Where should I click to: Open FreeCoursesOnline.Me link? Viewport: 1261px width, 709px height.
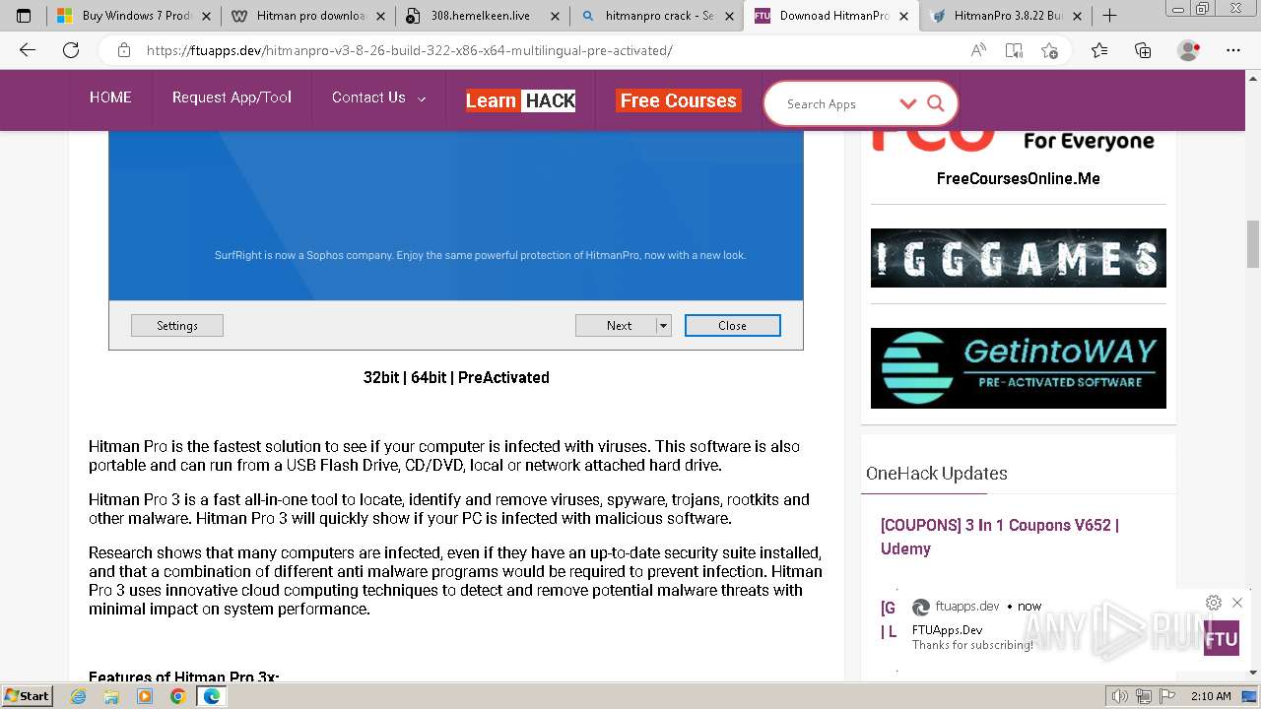coord(1018,178)
